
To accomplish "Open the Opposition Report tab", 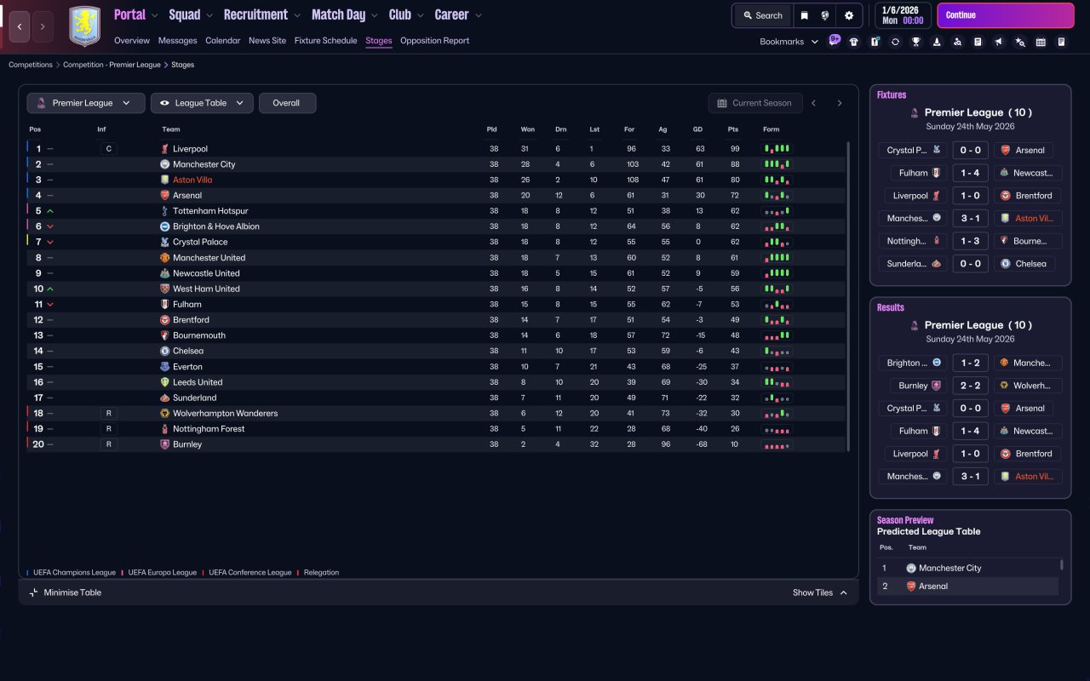I will click(x=434, y=41).
